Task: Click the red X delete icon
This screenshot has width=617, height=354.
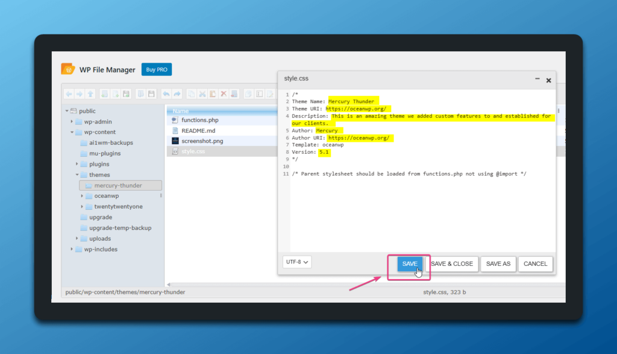Action: click(x=224, y=93)
